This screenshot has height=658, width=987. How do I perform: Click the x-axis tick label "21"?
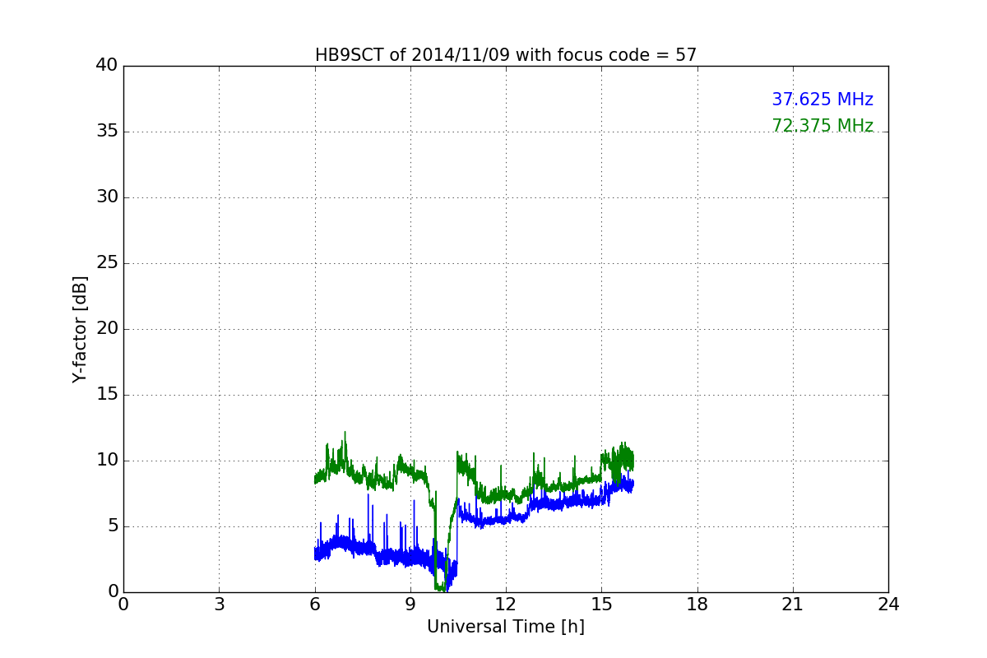pos(793,605)
